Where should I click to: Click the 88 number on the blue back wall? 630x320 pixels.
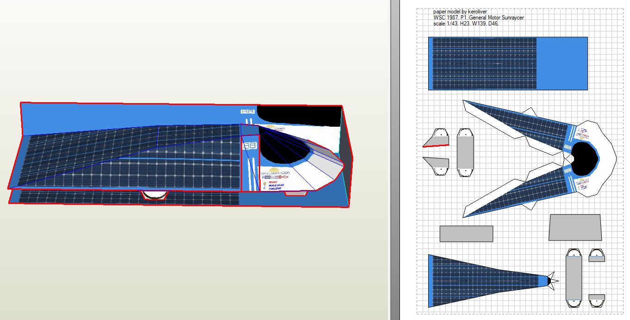[x=248, y=112]
